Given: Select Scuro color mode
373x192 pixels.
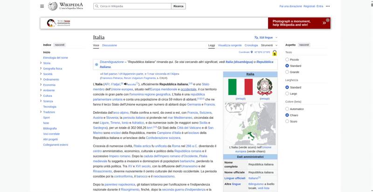Looking at the screenshot, I should coord(287,121).
